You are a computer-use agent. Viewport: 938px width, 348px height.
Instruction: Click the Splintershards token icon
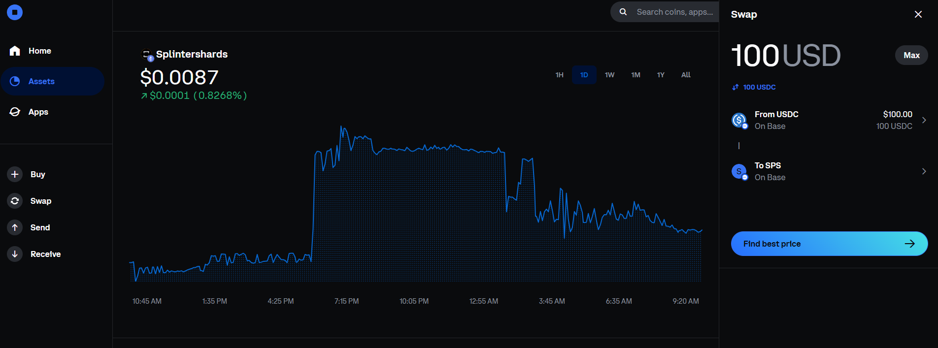(x=147, y=55)
